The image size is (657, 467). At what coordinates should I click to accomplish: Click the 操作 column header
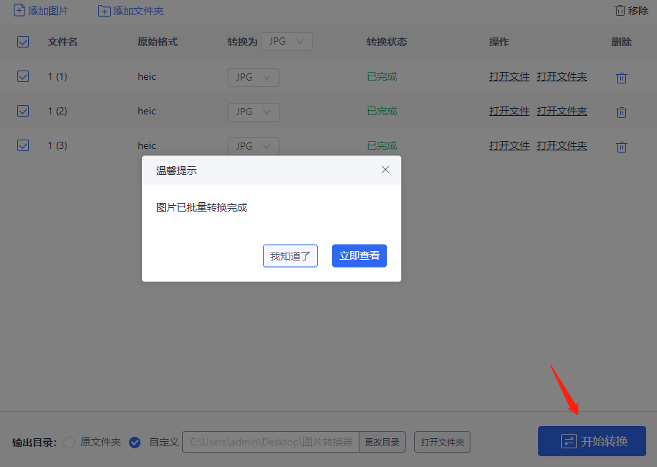pos(499,42)
